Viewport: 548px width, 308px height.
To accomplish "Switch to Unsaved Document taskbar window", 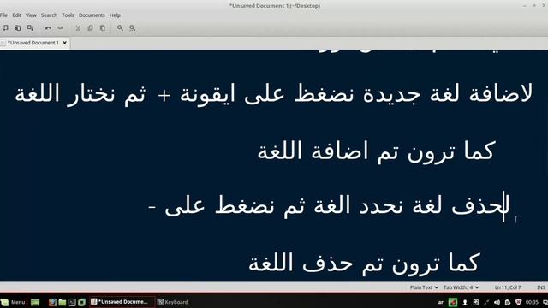I will pos(122,302).
